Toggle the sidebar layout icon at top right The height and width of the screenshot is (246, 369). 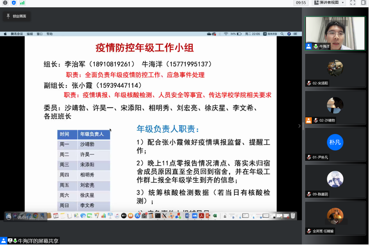point(364,3)
